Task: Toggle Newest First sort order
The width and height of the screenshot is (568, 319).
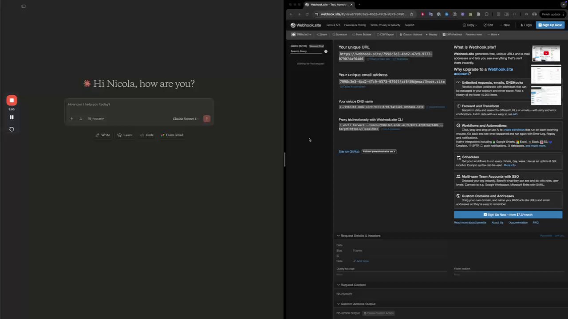Action: pyautogui.click(x=316, y=46)
